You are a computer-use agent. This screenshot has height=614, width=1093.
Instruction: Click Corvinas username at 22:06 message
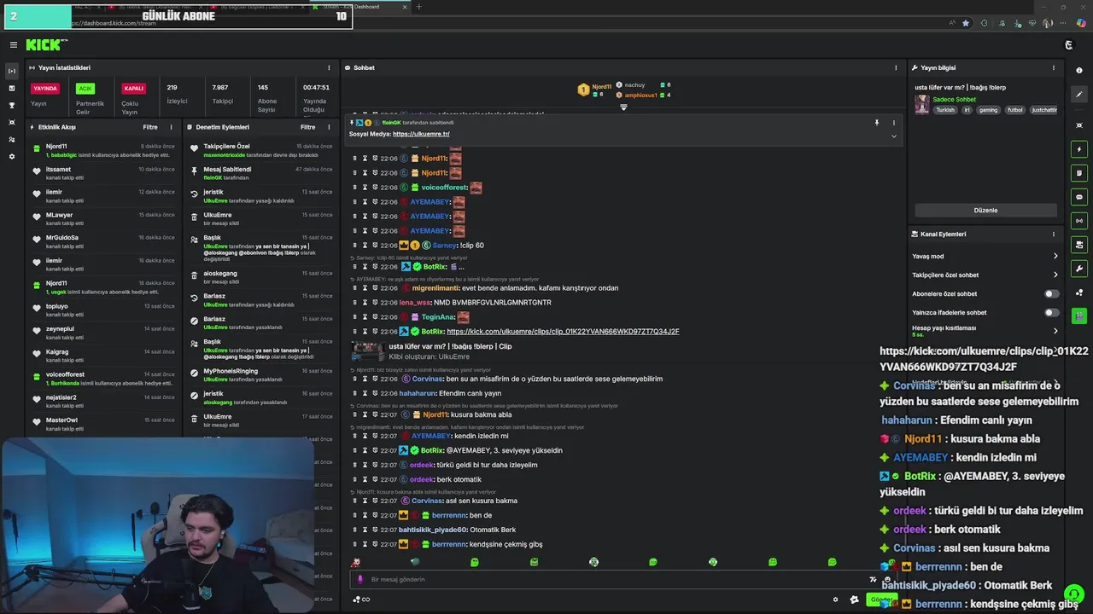(x=429, y=379)
